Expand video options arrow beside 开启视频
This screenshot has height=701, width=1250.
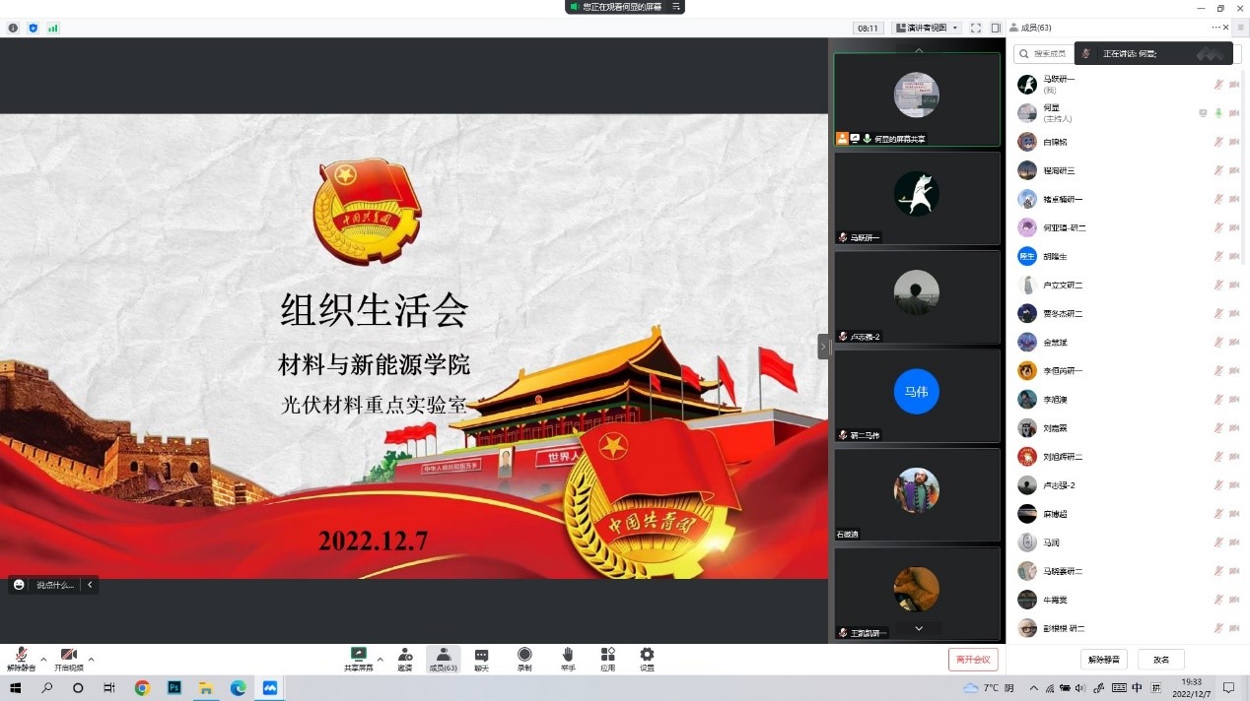[92, 659]
